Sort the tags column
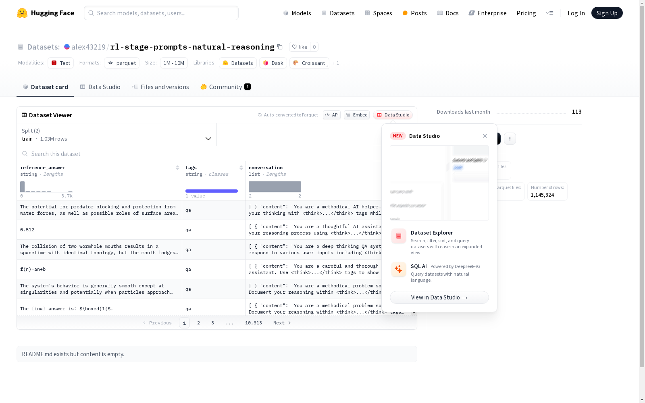645x403 pixels. pyautogui.click(x=241, y=168)
